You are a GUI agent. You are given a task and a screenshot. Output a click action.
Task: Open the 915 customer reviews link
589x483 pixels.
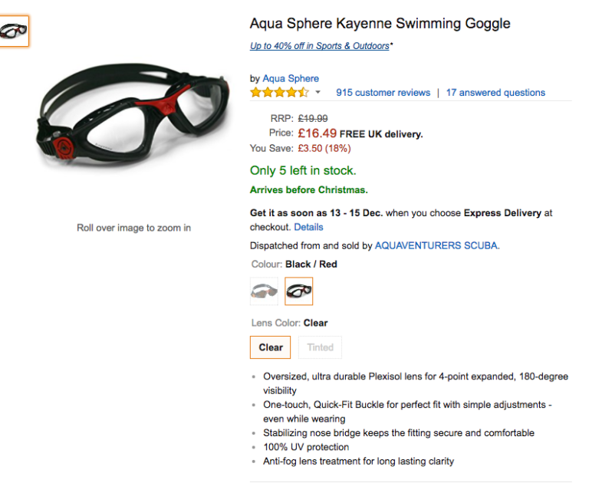click(383, 93)
